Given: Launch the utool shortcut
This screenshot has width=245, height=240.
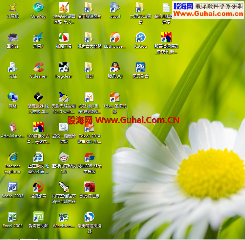Looking at the screenshot, I should pyautogui.click(x=115, y=7).
